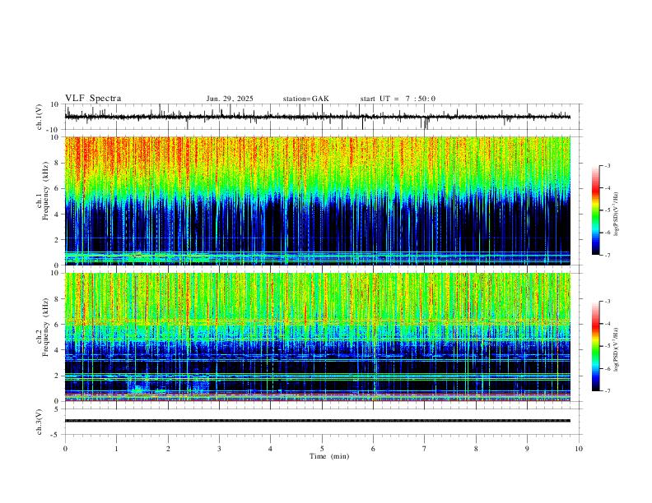
Task: Click the 'VLF Spectra' title text
Action: click(x=93, y=98)
